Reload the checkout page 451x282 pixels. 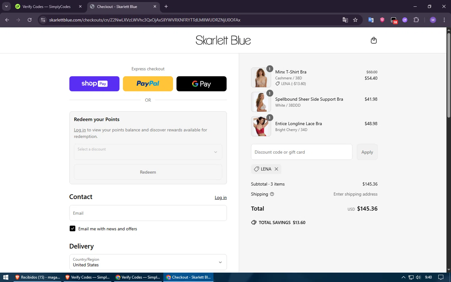[29, 20]
